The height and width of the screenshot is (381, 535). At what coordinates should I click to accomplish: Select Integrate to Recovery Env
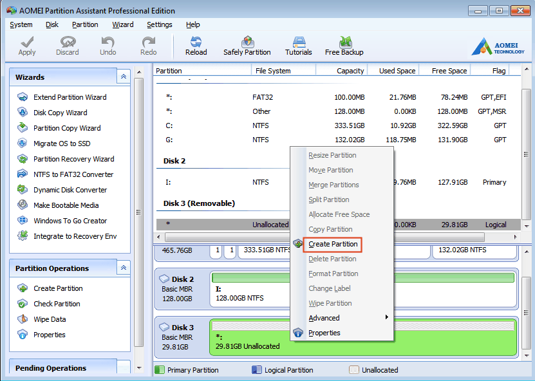75,236
